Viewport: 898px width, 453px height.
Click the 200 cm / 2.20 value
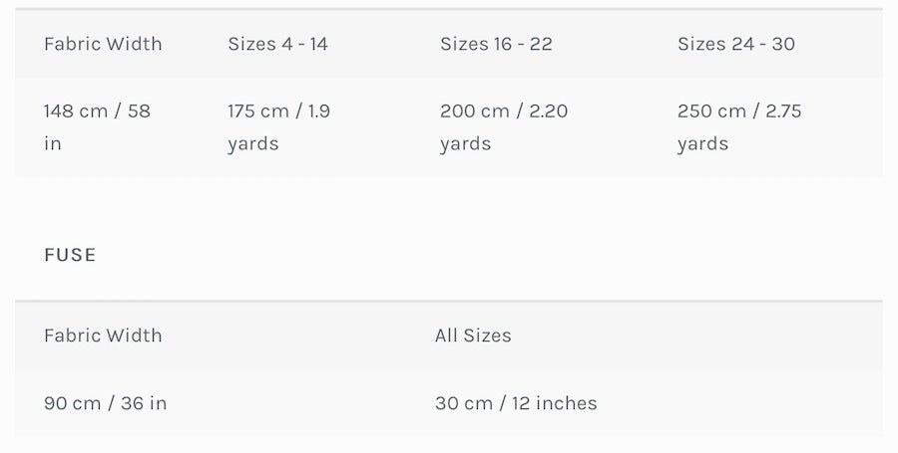504,111
